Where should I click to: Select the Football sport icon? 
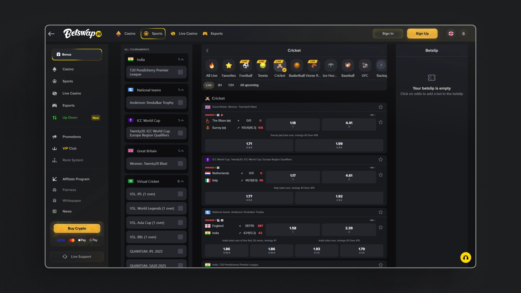click(x=246, y=65)
